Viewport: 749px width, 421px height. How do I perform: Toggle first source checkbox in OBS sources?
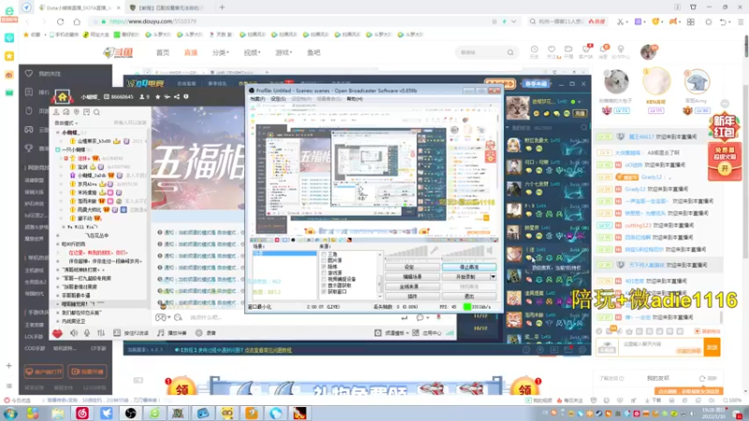click(324, 254)
